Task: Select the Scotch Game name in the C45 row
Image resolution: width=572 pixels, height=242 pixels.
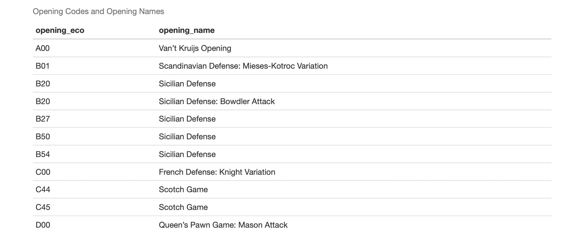Action: tap(183, 207)
